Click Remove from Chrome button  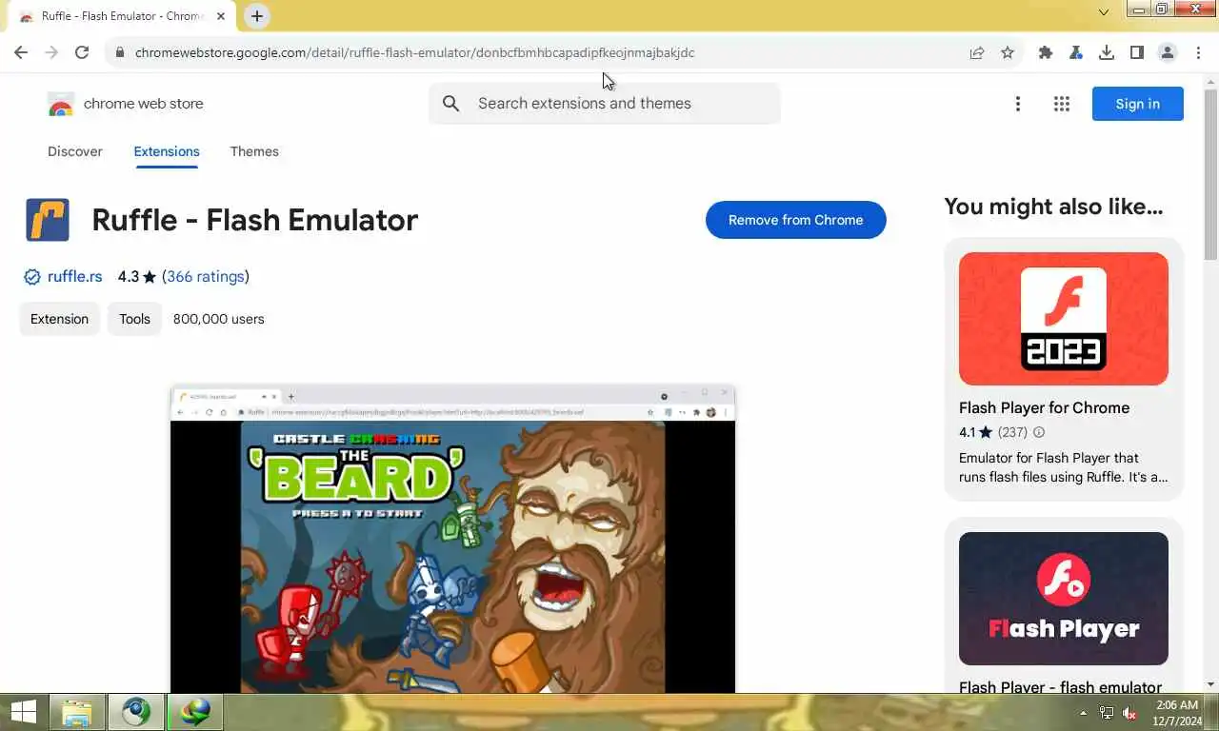tap(796, 220)
